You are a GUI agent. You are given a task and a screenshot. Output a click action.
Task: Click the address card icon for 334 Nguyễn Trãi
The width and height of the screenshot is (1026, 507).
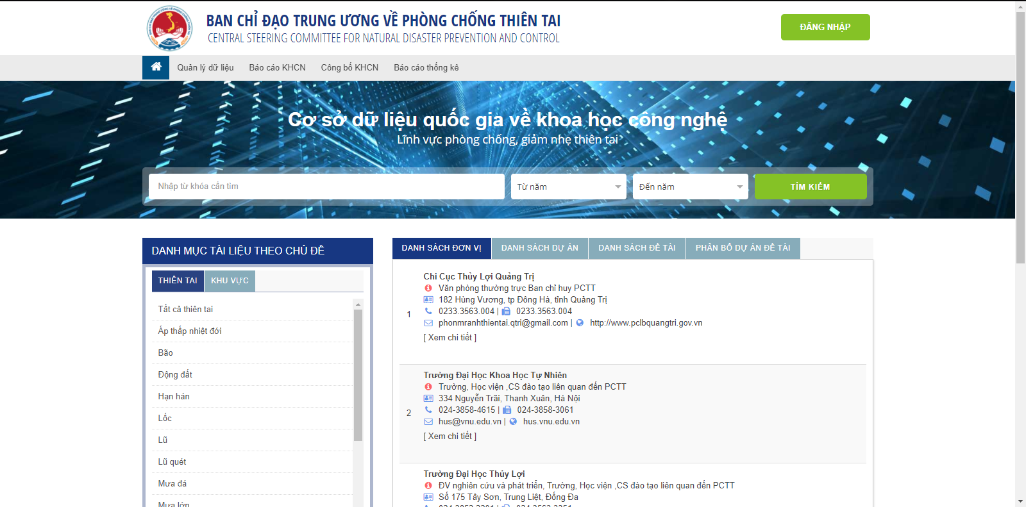coord(428,399)
